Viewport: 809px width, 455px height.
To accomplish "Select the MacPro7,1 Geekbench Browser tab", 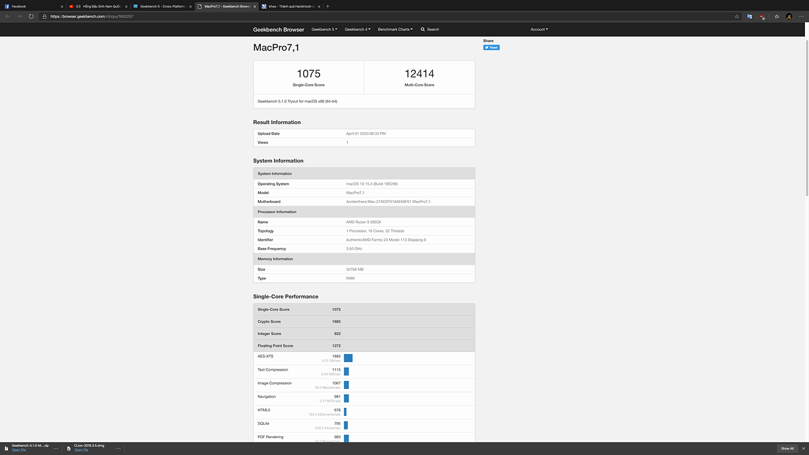I will tap(226, 6).
